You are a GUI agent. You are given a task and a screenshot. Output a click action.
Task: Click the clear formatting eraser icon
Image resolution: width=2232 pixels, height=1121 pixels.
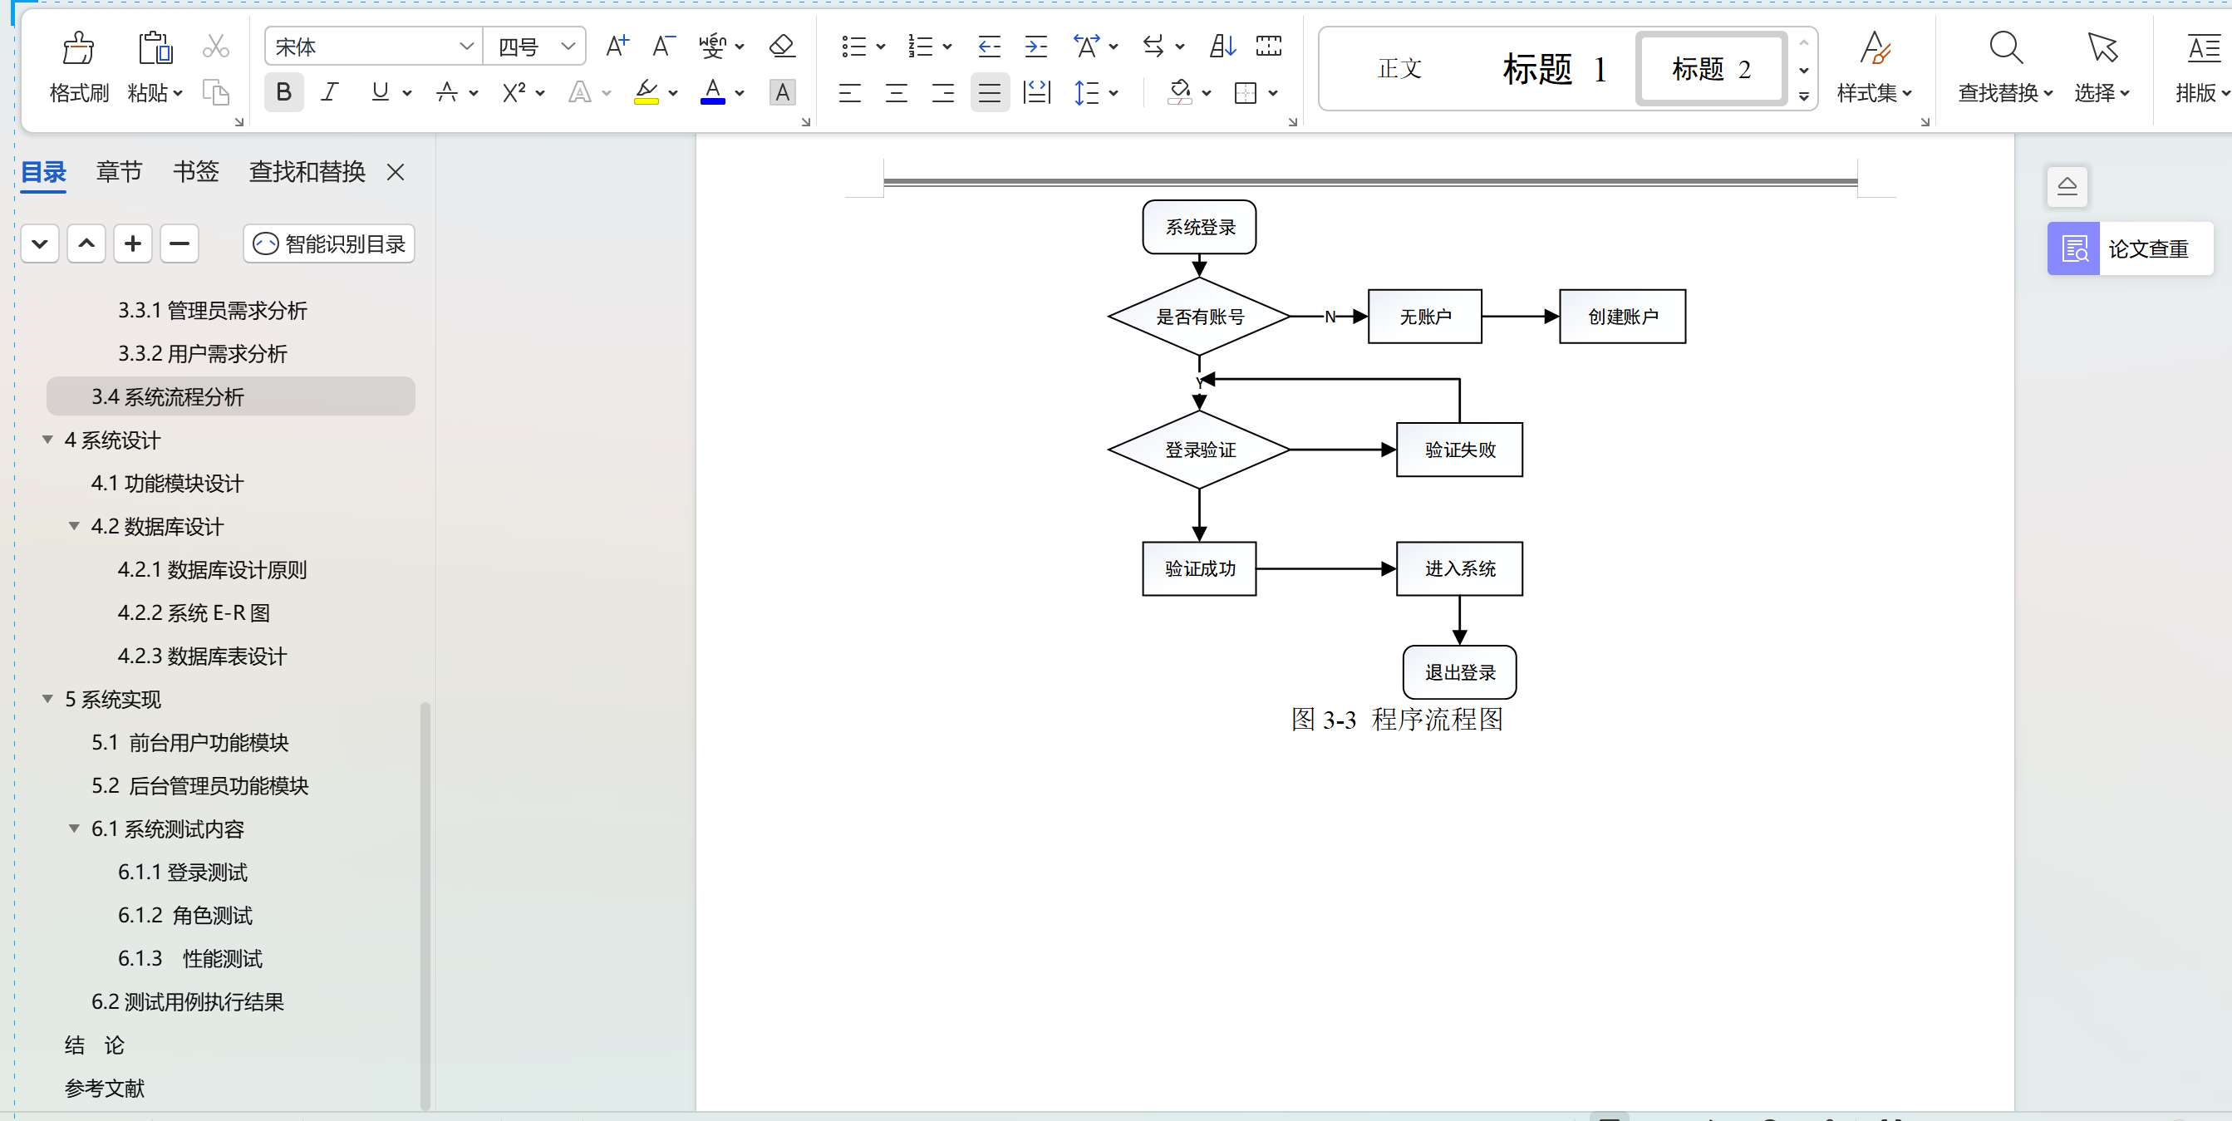coord(782,46)
